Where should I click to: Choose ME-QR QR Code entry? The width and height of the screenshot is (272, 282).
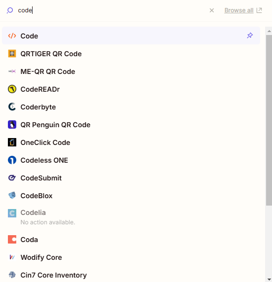click(131, 71)
